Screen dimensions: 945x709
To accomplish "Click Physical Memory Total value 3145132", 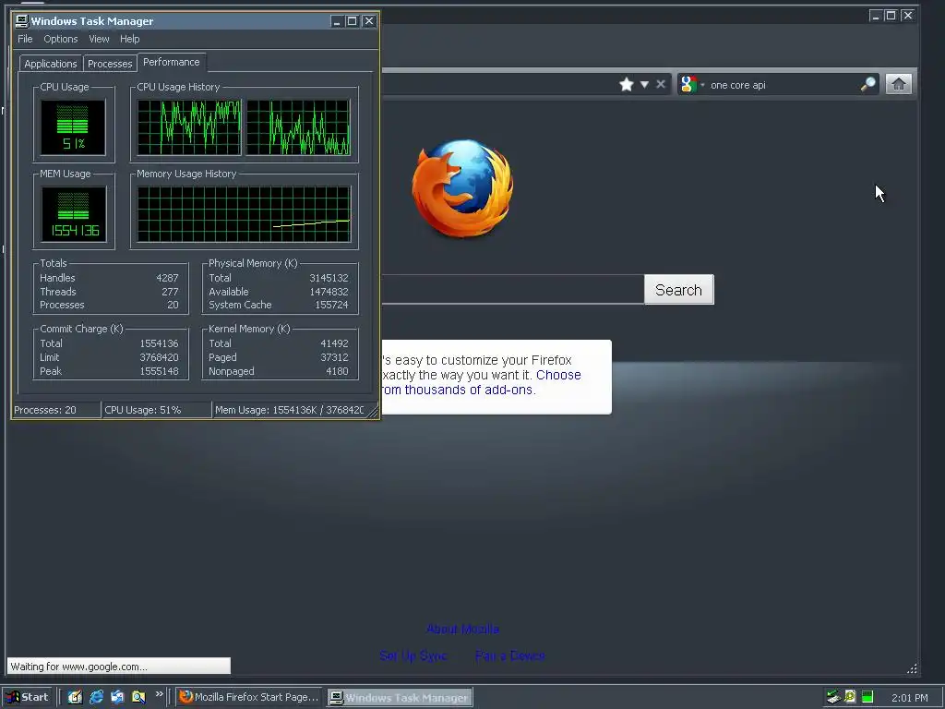I will (x=329, y=278).
